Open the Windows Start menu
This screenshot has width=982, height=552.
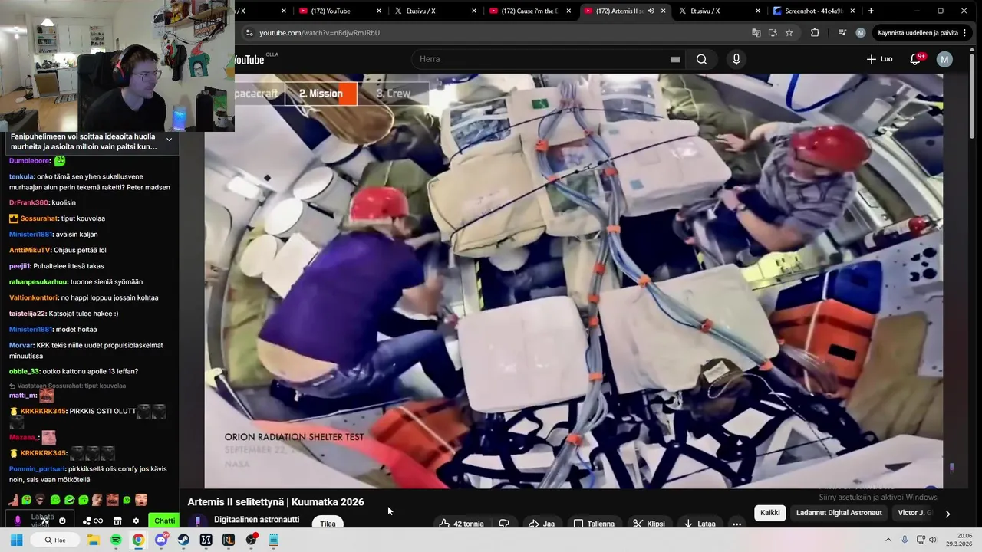[x=17, y=540]
